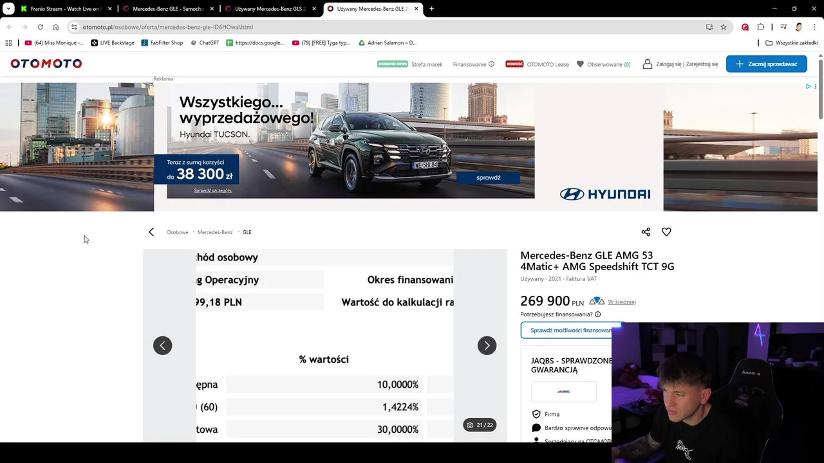Open the install app icon in address bar
Screen dimensions: 824x463
[x=709, y=27]
